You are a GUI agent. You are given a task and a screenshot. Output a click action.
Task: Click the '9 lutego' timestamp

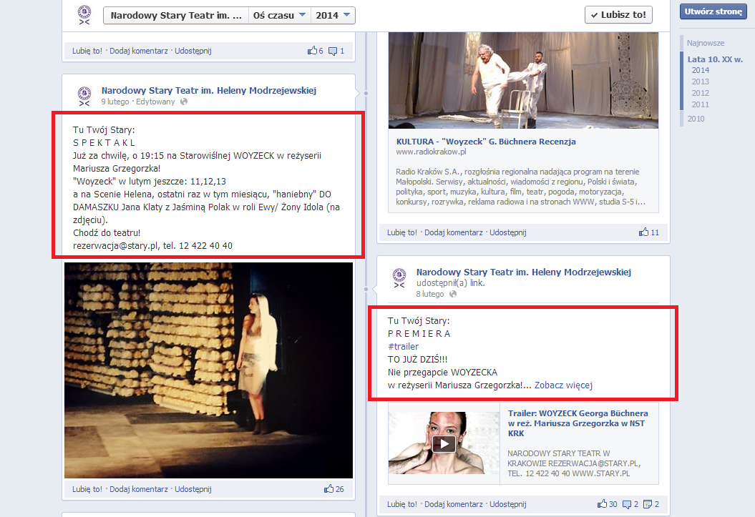[115, 102]
